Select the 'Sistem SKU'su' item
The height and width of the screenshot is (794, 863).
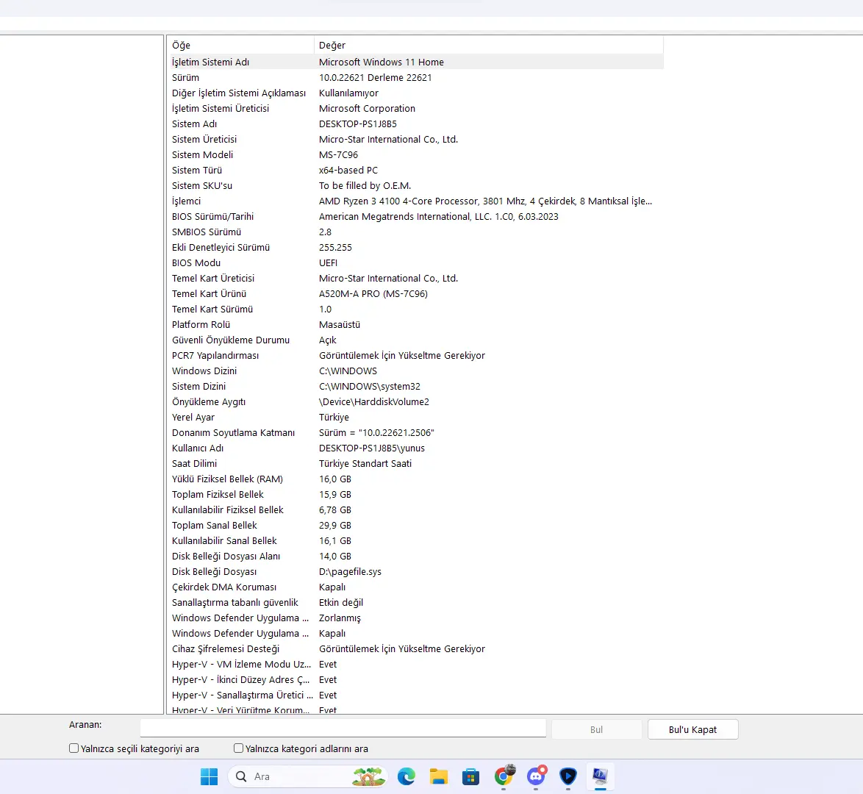click(x=202, y=185)
